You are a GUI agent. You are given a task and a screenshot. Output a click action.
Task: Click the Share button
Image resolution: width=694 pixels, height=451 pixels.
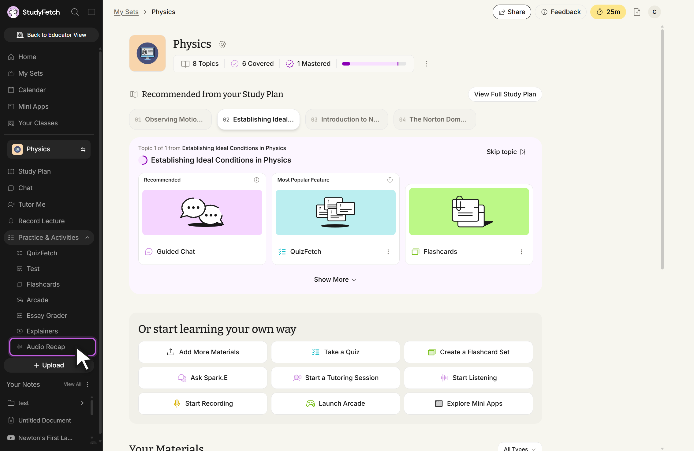(512, 12)
